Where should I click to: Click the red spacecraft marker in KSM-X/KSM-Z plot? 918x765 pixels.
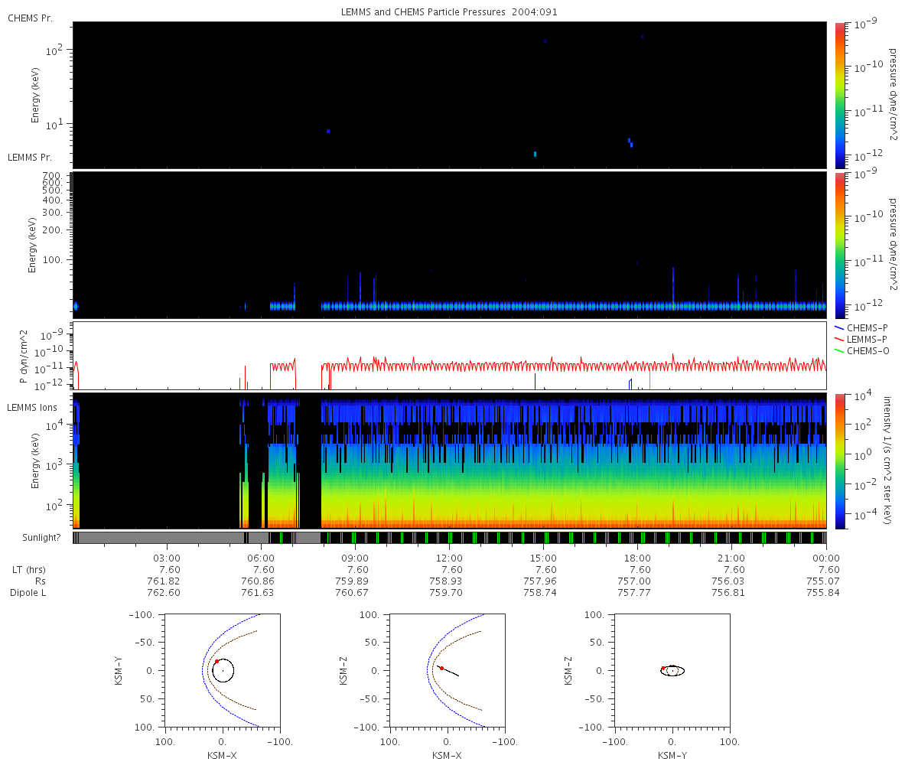[x=441, y=668]
